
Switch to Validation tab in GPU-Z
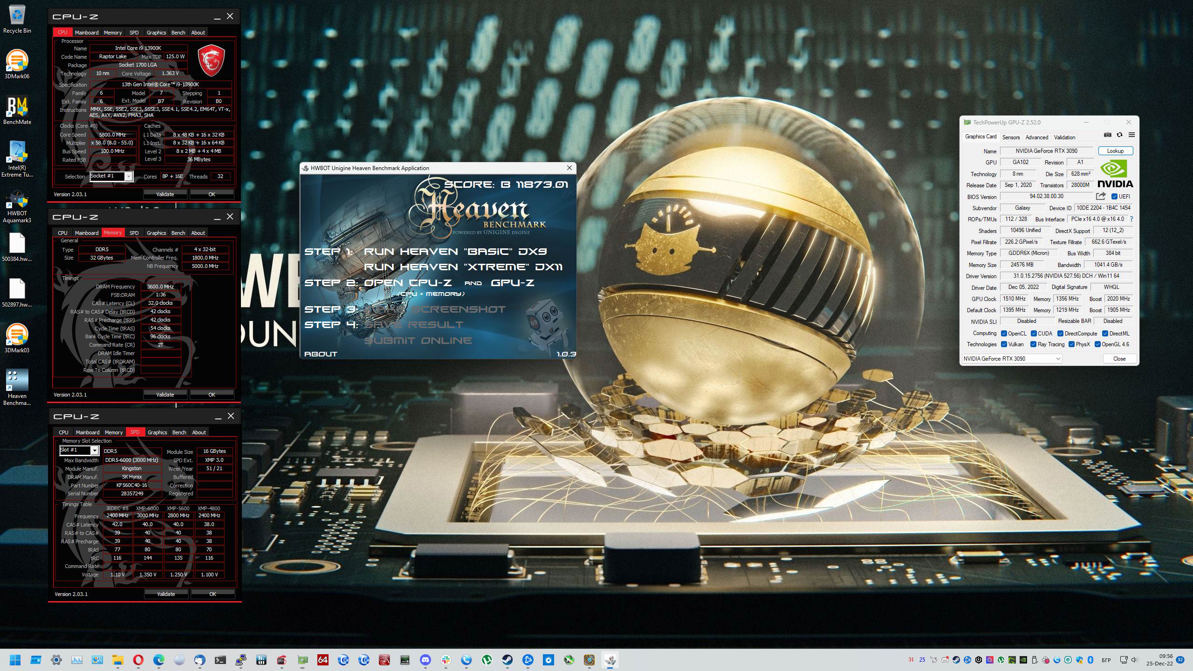coord(1064,137)
